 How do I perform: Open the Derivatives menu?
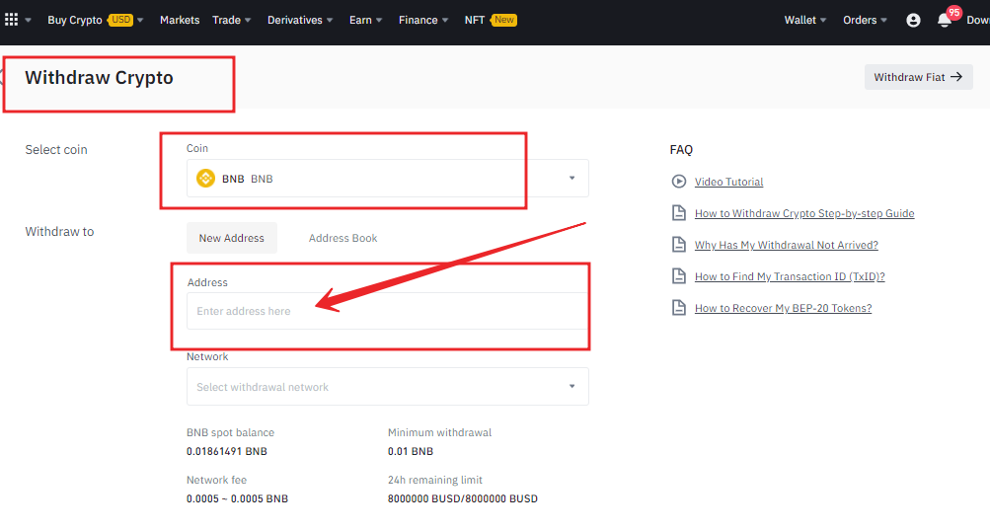tap(300, 20)
